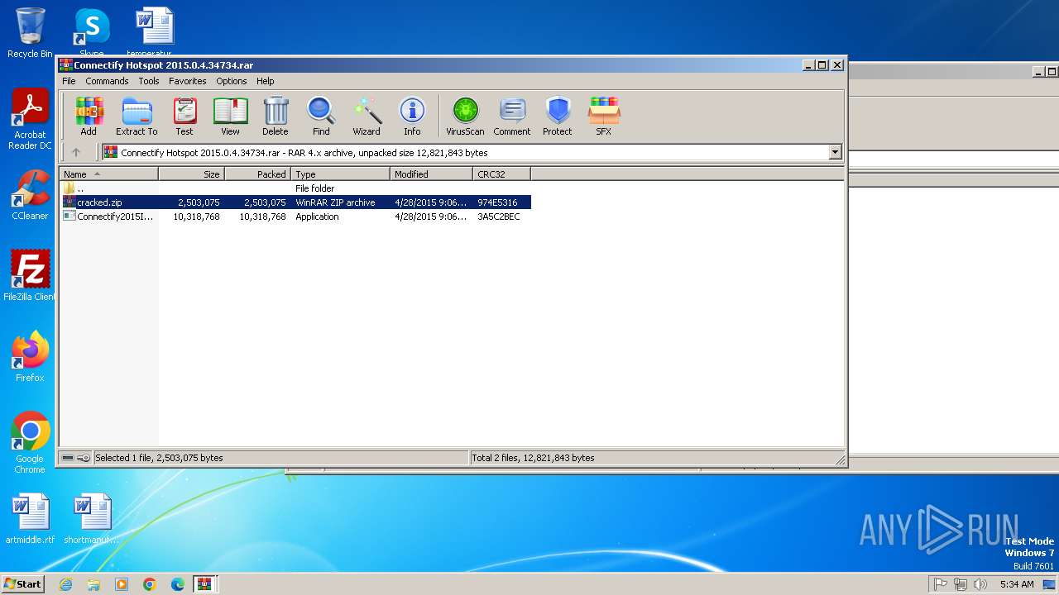Open the Tools menu
The image size is (1059, 595).
tap(149, 81)
